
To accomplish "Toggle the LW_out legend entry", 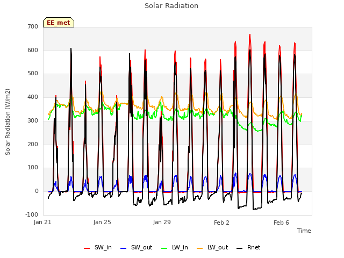I will (212, 248).
